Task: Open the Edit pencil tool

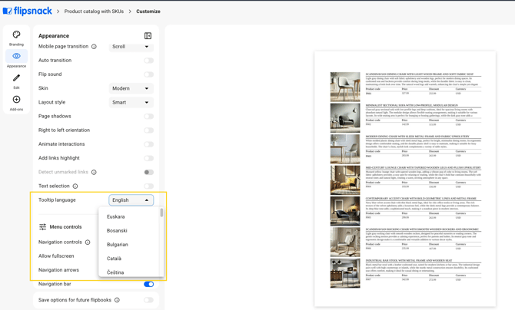Action: pyautogui.click(x=16, y=81)
